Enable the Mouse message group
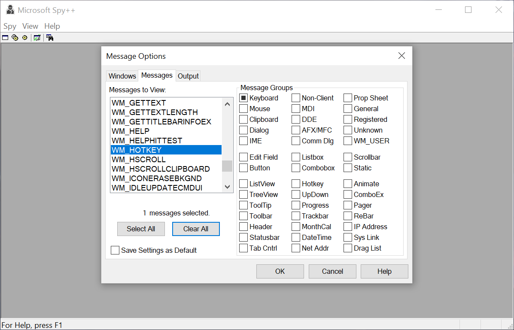The image size is (514, 330). tap(243, 109)
